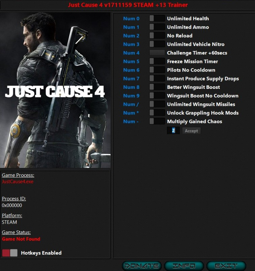Screen dimensions: 255x271
Task: Click the chaos multiplier value field
Action: click(x=173, y=131)
